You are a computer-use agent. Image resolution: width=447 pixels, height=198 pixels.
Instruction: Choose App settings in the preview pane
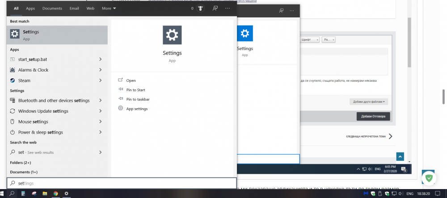tap(133, 109)
